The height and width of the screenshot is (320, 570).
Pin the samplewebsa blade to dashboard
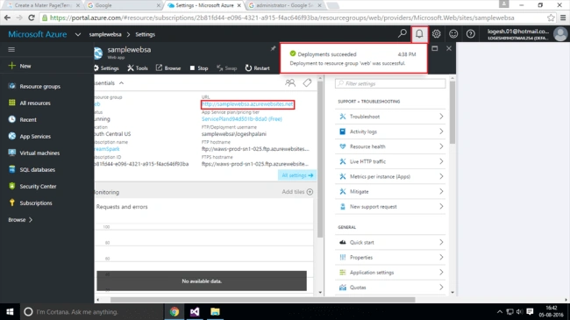pos(273,48)
